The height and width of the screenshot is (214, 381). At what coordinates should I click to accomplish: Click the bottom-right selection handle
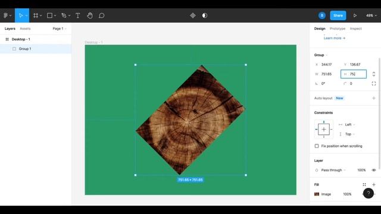tap(246, 175)
